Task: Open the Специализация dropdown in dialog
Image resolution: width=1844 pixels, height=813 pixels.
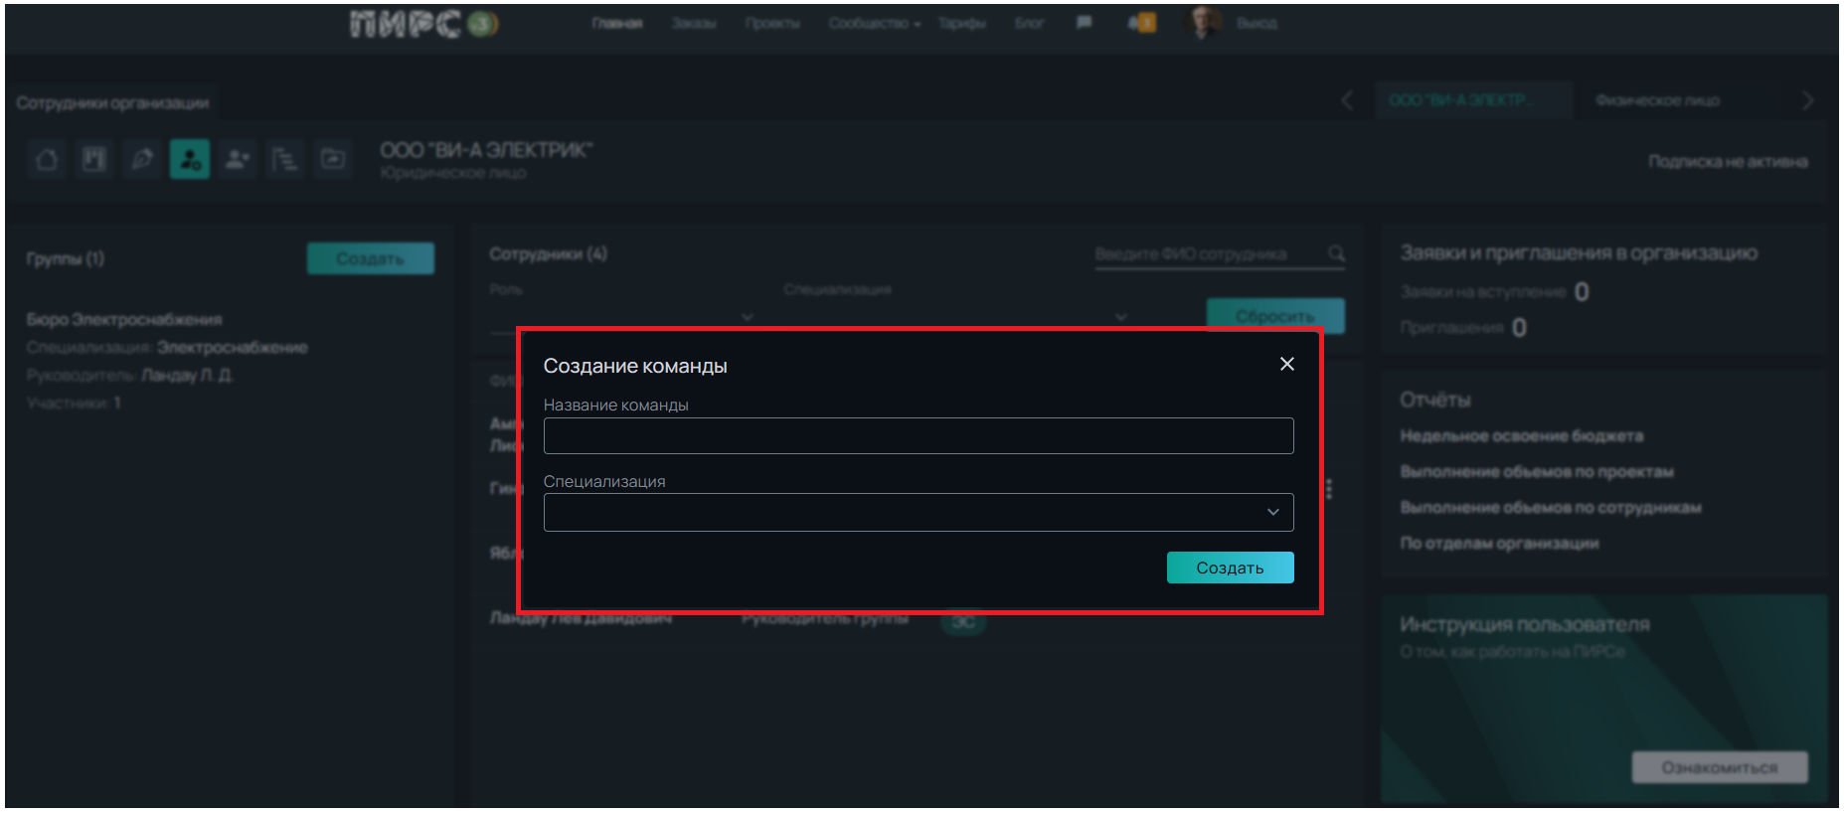Action: pos(918,512)
